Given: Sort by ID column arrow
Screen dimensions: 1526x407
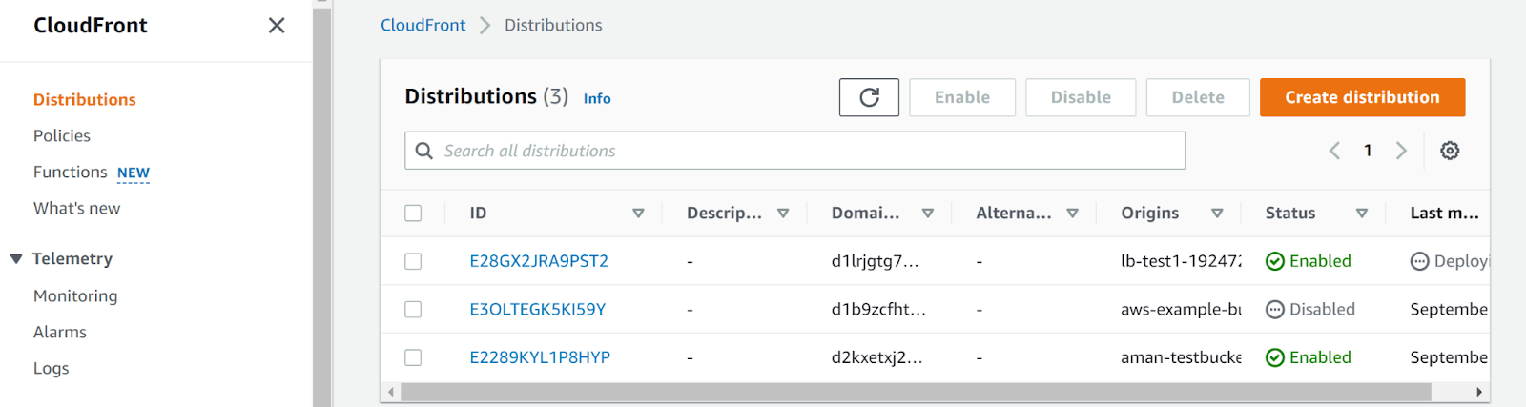Looking at the screenshot, I should click(638, 214).
